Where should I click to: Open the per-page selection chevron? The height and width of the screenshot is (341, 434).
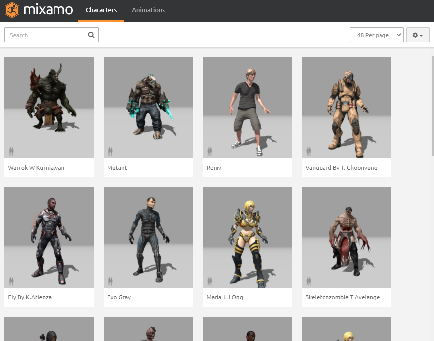[397, 35]
